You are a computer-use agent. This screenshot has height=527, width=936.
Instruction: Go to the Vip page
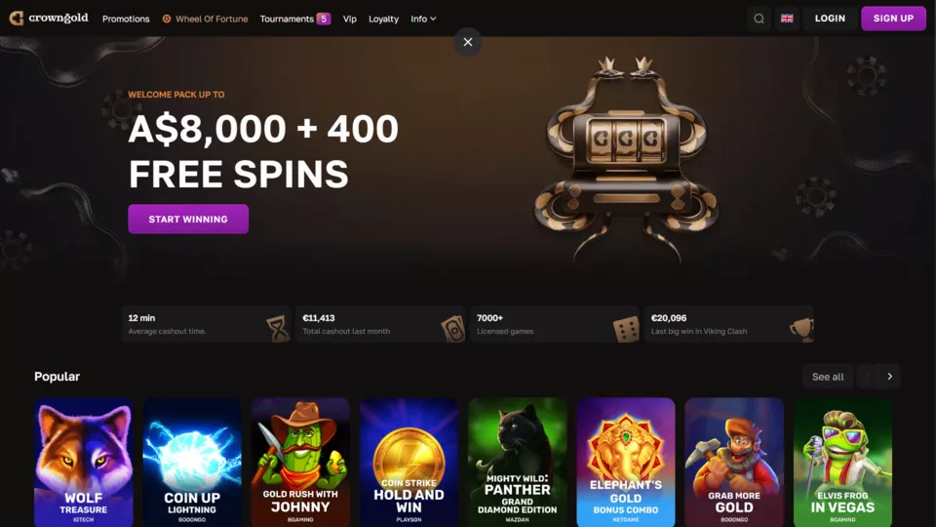350,19
